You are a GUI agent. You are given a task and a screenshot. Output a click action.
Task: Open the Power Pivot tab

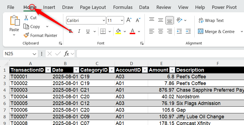[224, 7]
